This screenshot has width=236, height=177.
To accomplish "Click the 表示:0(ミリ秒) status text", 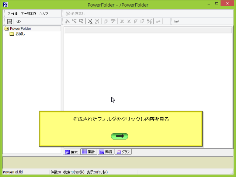I will coord(97,172).
